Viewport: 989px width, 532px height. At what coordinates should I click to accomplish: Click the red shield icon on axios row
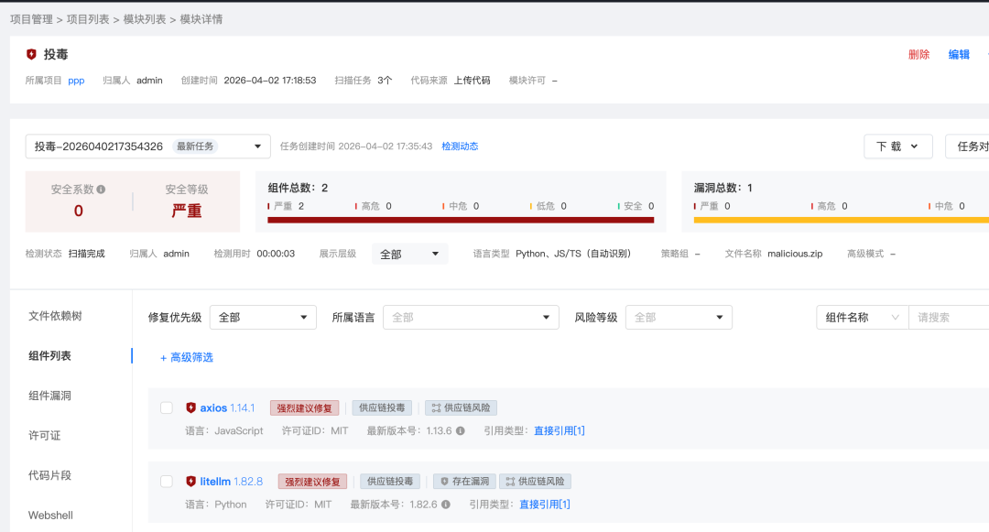[190, 407]
